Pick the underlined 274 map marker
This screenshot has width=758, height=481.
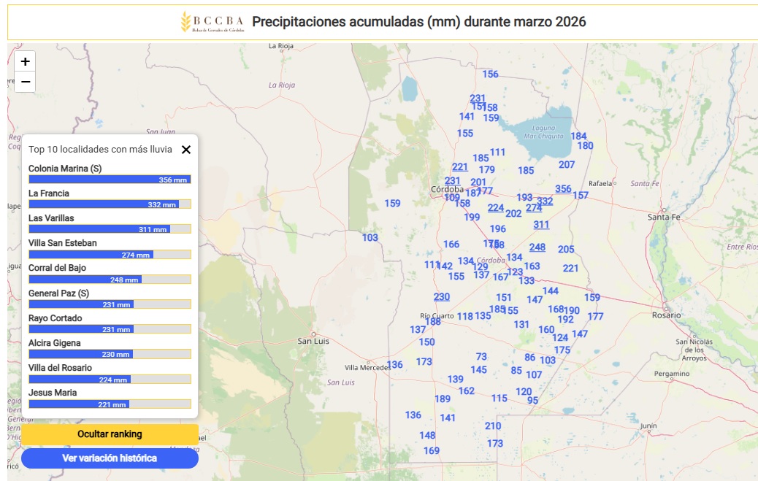tap(534, 208)
